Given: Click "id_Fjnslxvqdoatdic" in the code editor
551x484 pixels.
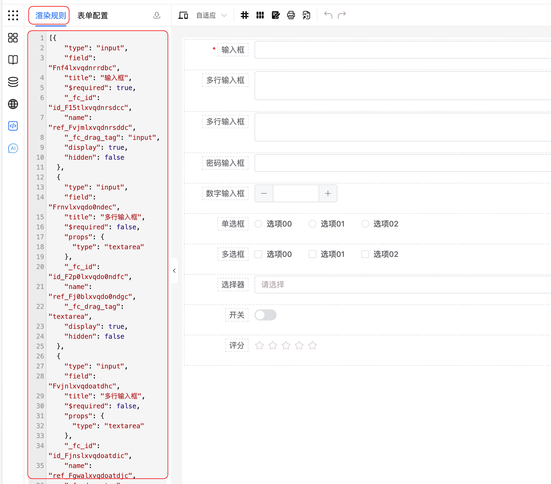Looking at the screenshot, I should [88, 456].
